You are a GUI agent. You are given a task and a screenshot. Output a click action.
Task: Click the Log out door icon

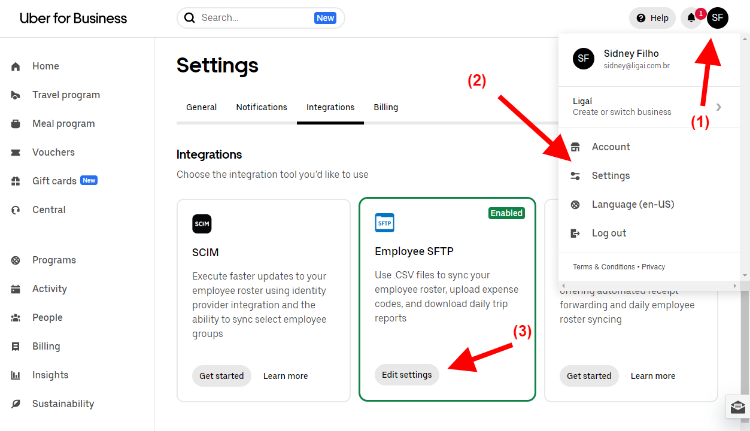coord(575,233)
